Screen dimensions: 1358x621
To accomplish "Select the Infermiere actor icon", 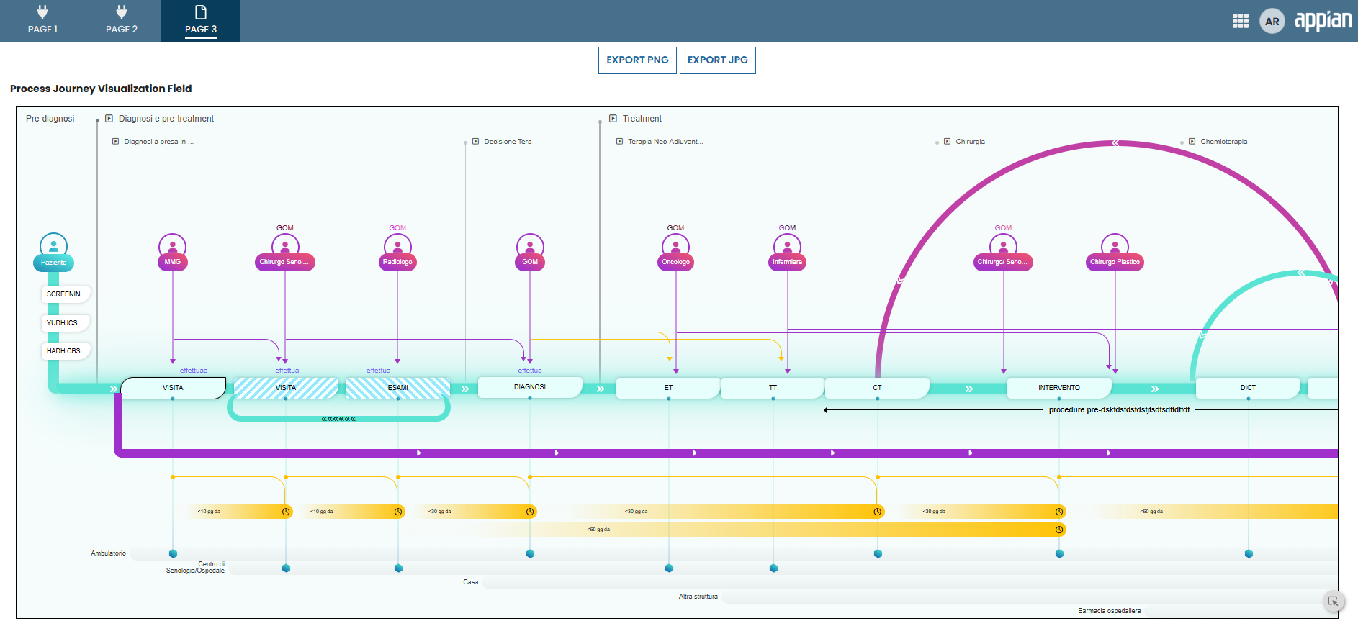I will point(787,246).
